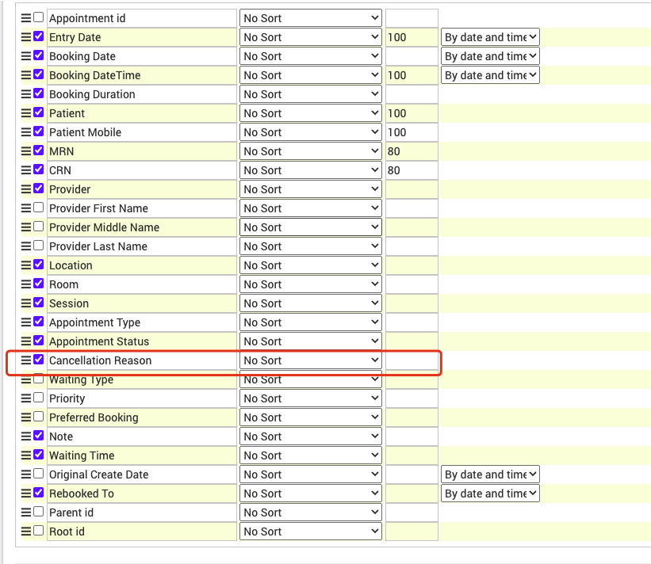Uncheck the Patient Mobile checkbox
The image size is (651, 564).
pos(38,131)
